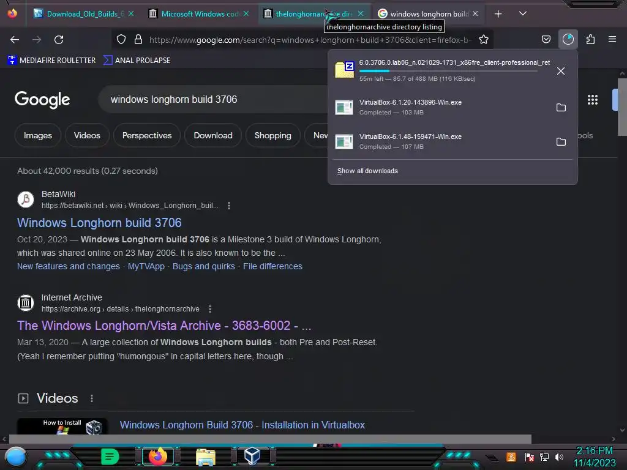Close the Microsoft Windows code tab
Image resolution: width=627 pixels, height=470 pixels.
pyautogui.click(x=246, y=13)
